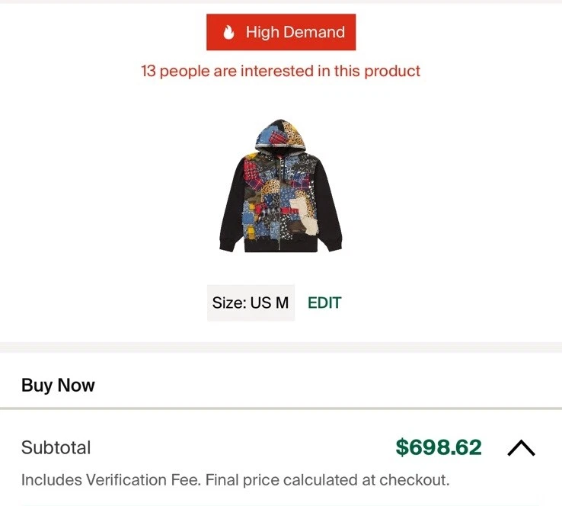Collapse the Subtotal breakdown with the chevron
Screen dimensions: 562x506
pyautogui.click(x=521, y=448)
